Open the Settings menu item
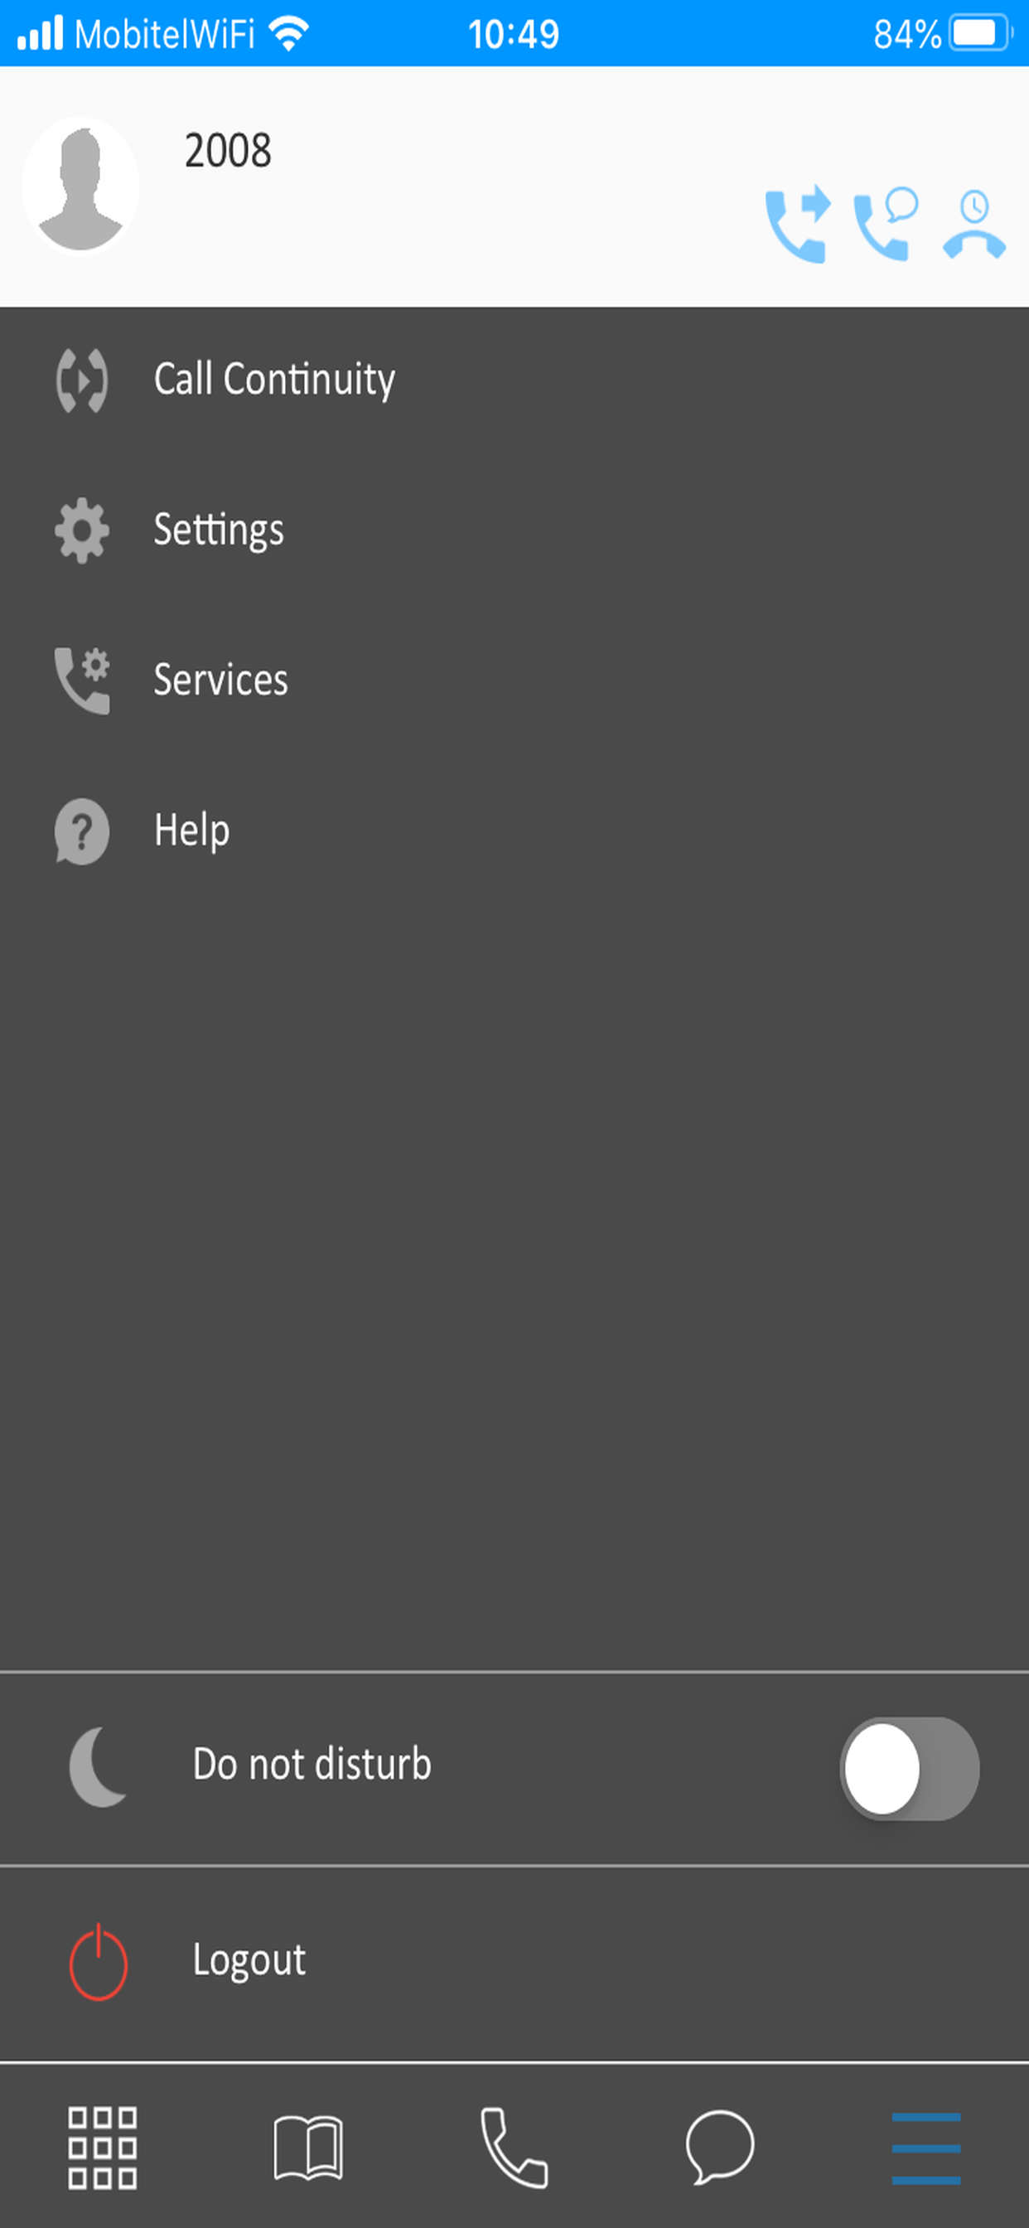Screen dimensions: 1029x2228 tap(514, 530)
